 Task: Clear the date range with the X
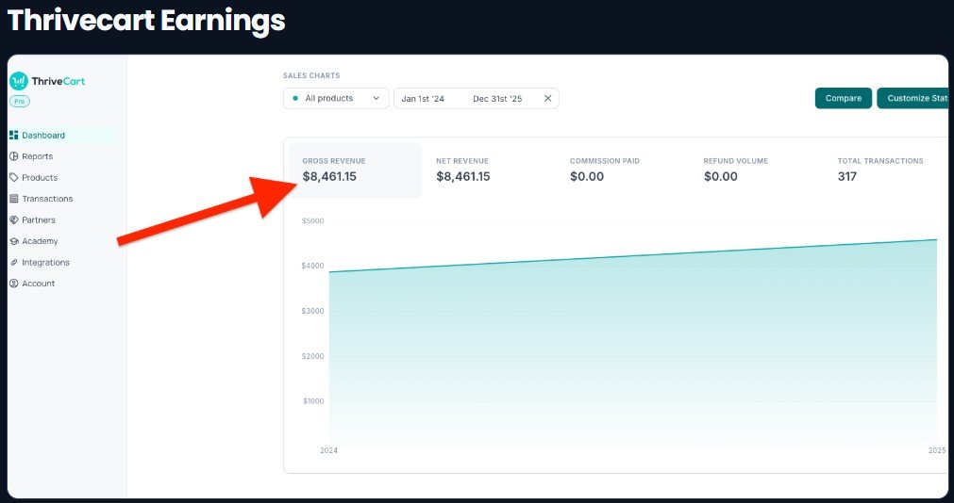pyautogui.click(x=547, y=98)
